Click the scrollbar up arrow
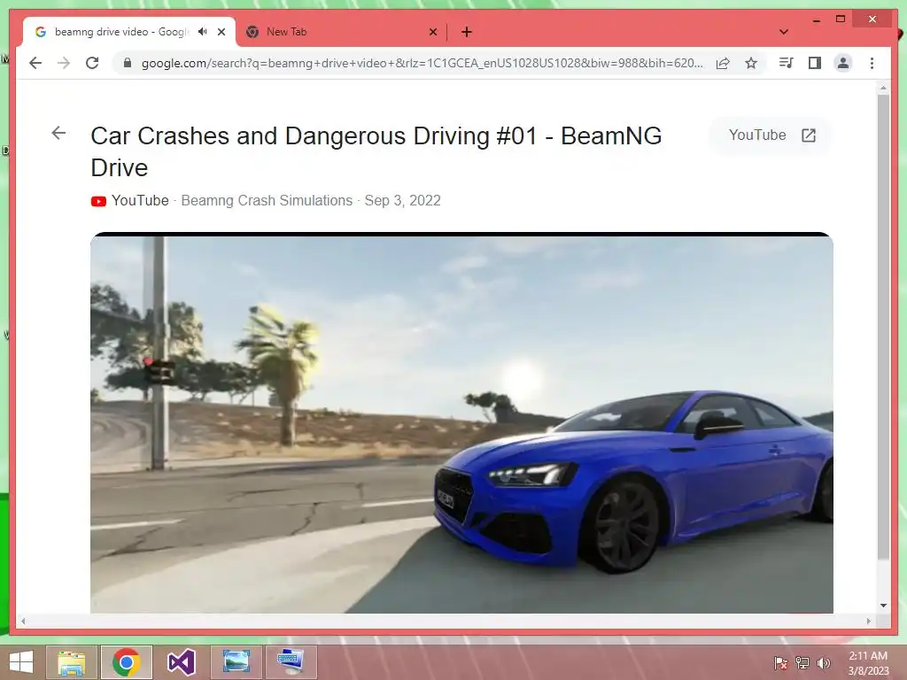The image size is (907, 680). click(x=883, y=89)
